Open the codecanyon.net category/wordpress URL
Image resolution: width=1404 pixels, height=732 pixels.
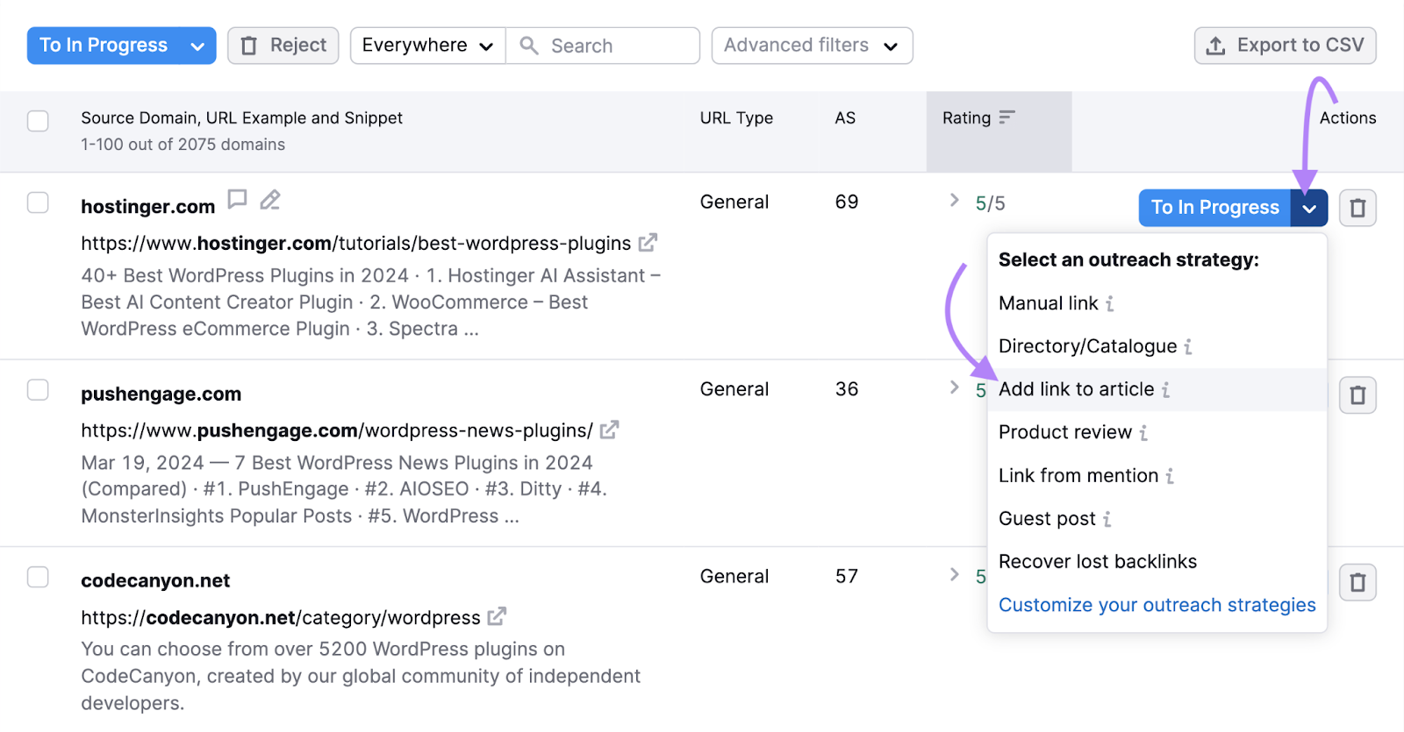tap(281, 617)
